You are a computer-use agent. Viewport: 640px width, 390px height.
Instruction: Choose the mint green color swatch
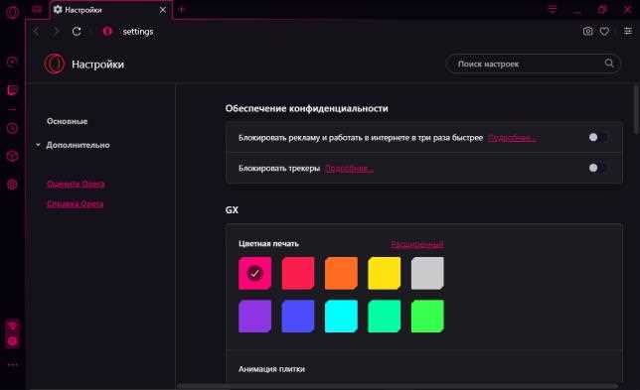tap(384, 317)
